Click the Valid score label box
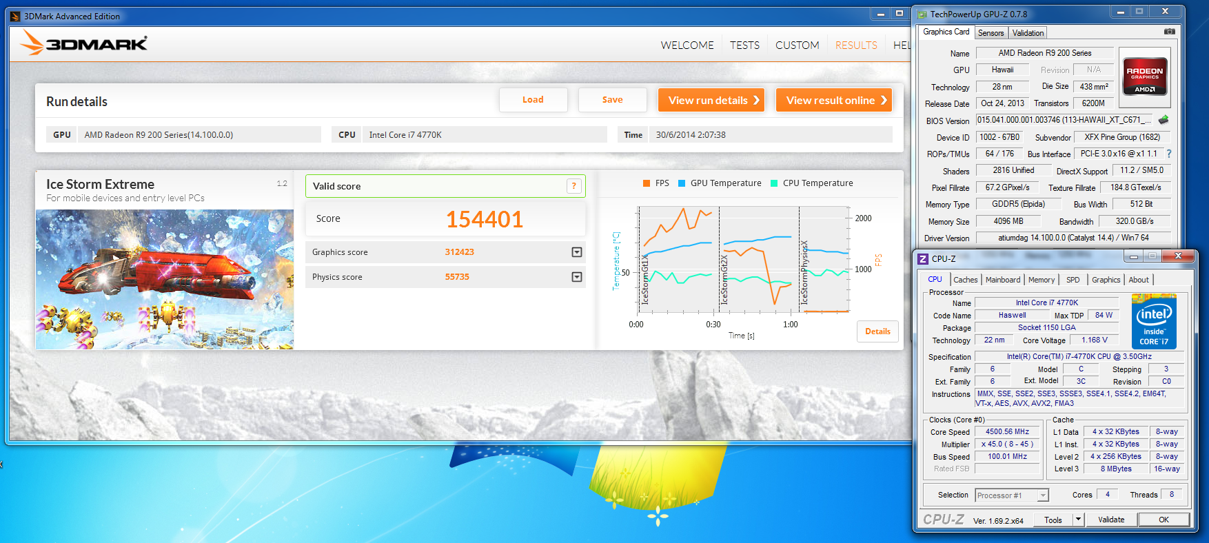The height and width of the screenshot is (543, 1209). pyautogui.click(x=445, y=186)
